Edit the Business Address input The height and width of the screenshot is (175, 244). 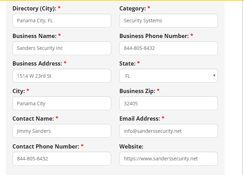click(62, 76)
